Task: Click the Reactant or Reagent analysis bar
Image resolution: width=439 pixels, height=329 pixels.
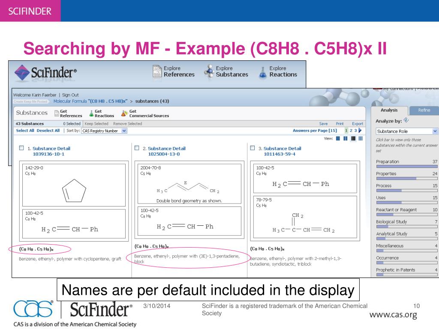Action: coord(407,215)
